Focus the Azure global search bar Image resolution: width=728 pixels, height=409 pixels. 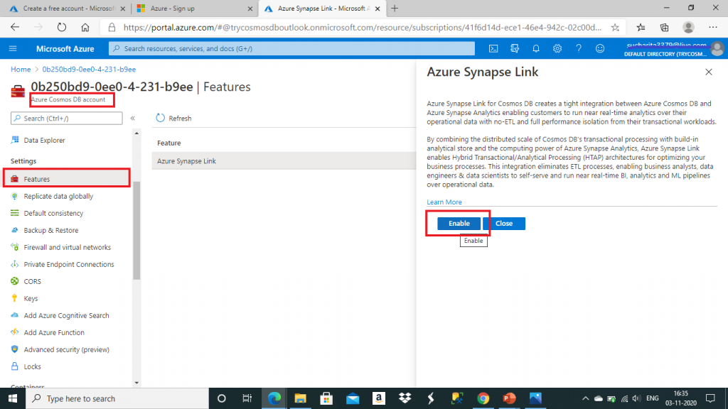(291, 48)
